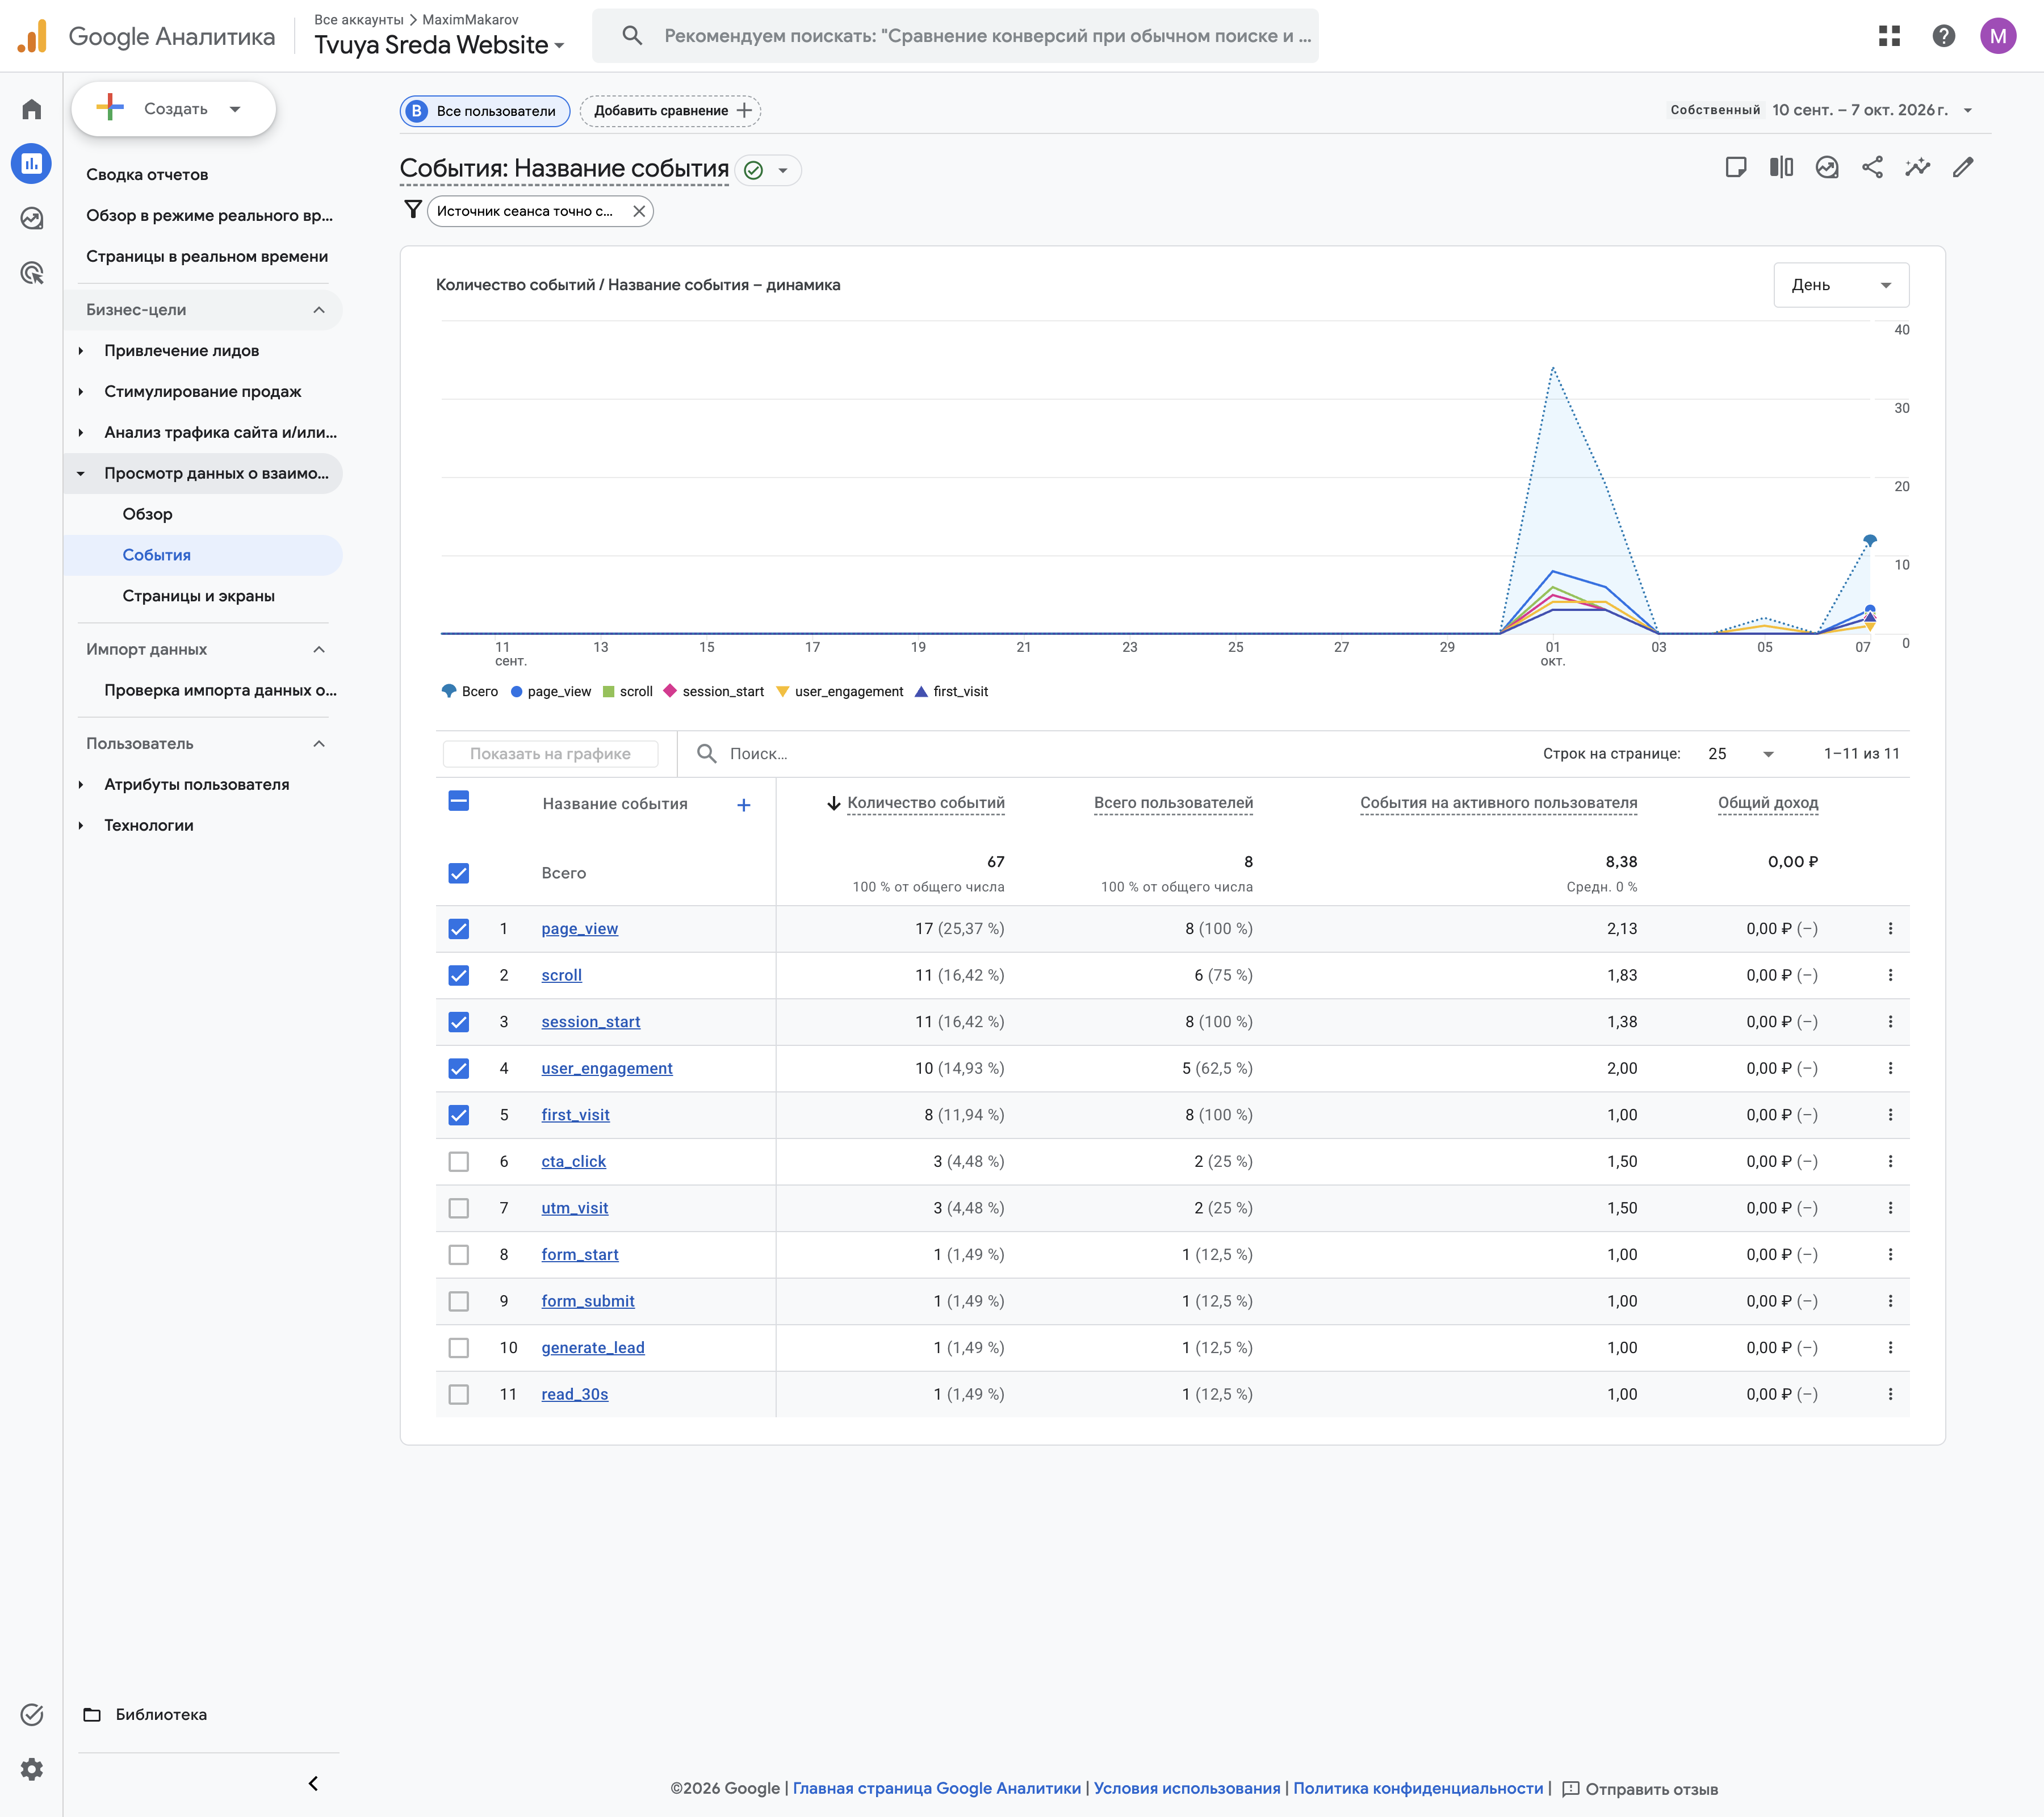
Task: Customize report with pencil icon
Action: pyautogui.click(x=1963, y=167)
